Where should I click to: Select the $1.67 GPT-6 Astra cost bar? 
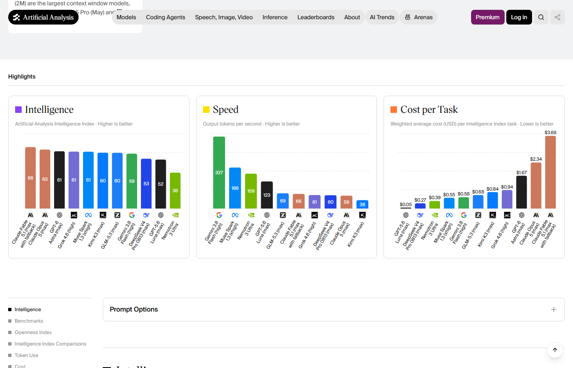pyautogui.click(x=521, y=192)
